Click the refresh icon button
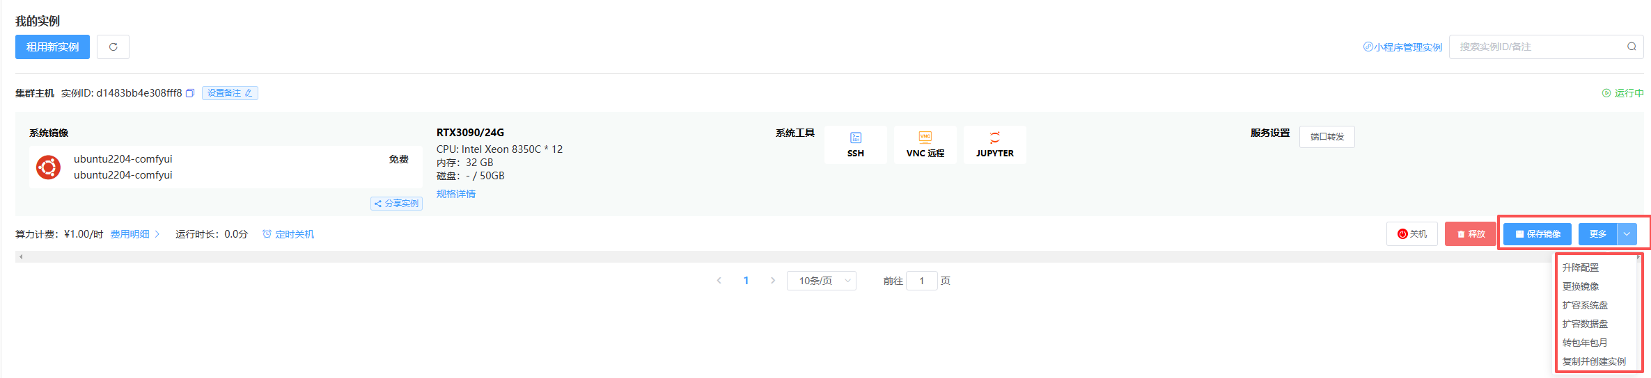The height and width of the screenshot is (378, 1651). 113,47
